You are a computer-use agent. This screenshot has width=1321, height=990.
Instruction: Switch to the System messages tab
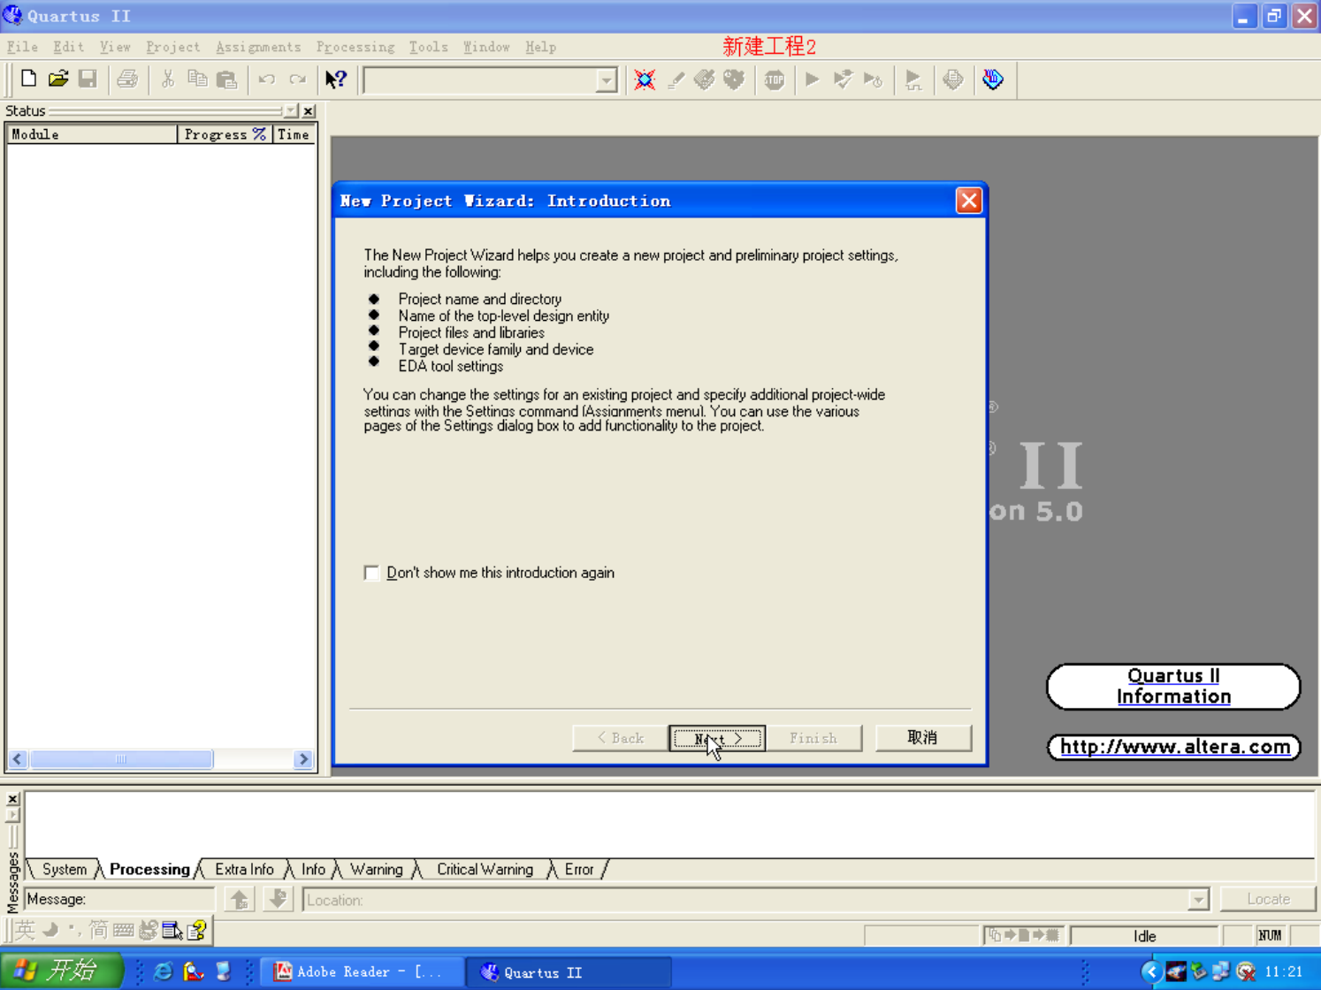pyautogui.click(x=65, y=869)
